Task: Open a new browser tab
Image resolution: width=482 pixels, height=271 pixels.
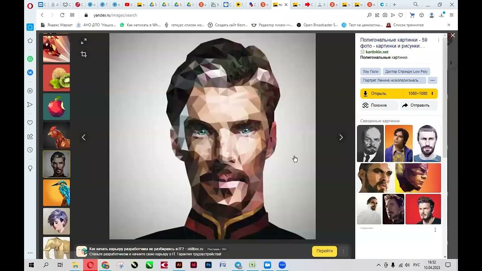Action: pyautogui.click(x=394, y=5)
